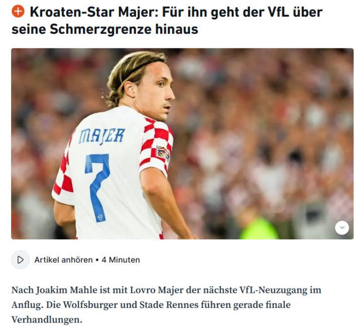Image resolution: width=362 pixels, height=332 pixels.
Task: Play the article audio
Action: tap(20, 260)
